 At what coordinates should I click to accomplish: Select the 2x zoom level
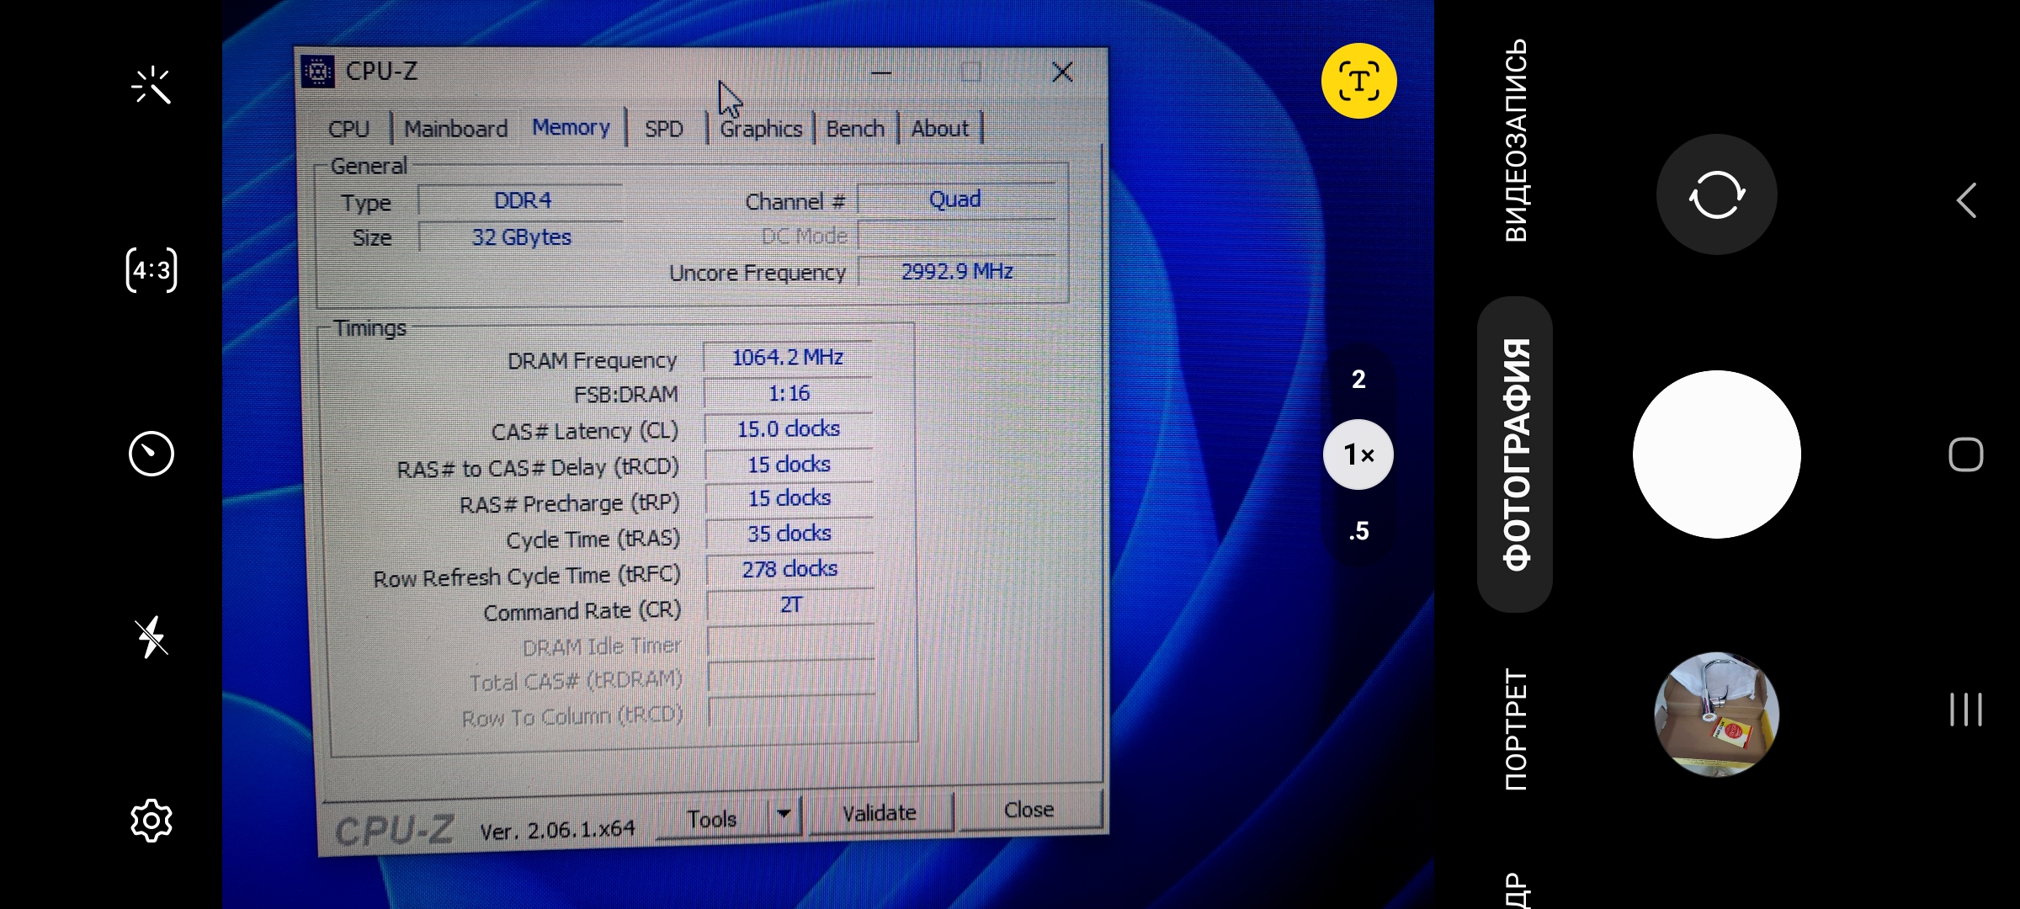coord(1358,380)
